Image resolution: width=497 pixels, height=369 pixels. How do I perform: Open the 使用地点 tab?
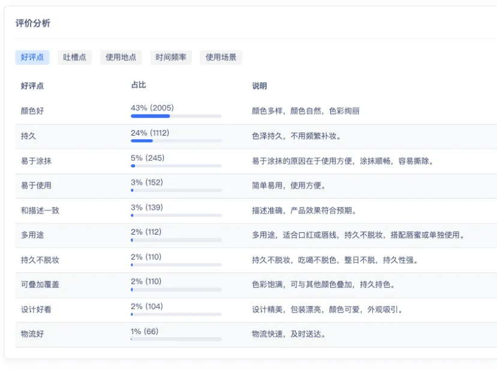click(121, 58)
